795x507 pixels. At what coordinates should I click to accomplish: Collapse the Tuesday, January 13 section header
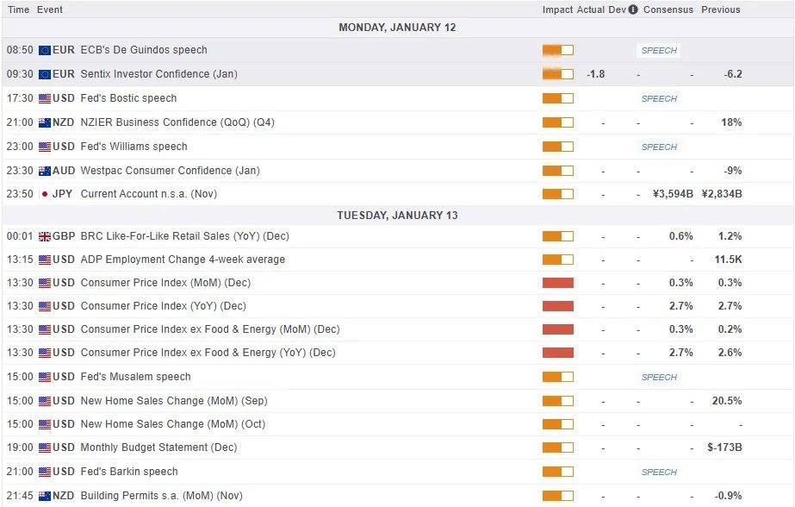click(397, 215)
